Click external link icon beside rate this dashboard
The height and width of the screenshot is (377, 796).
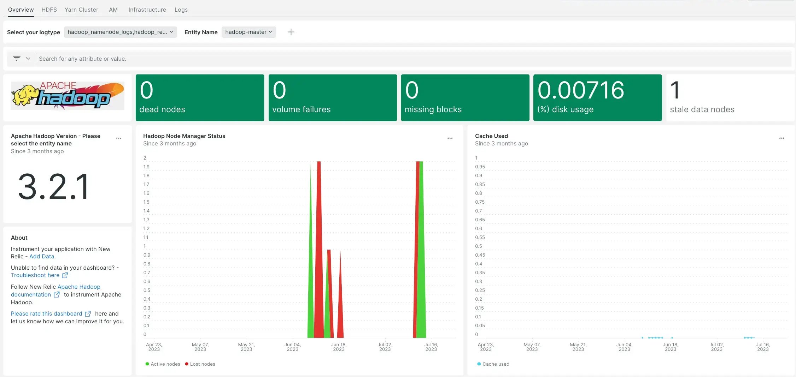(x=88, y=314)
